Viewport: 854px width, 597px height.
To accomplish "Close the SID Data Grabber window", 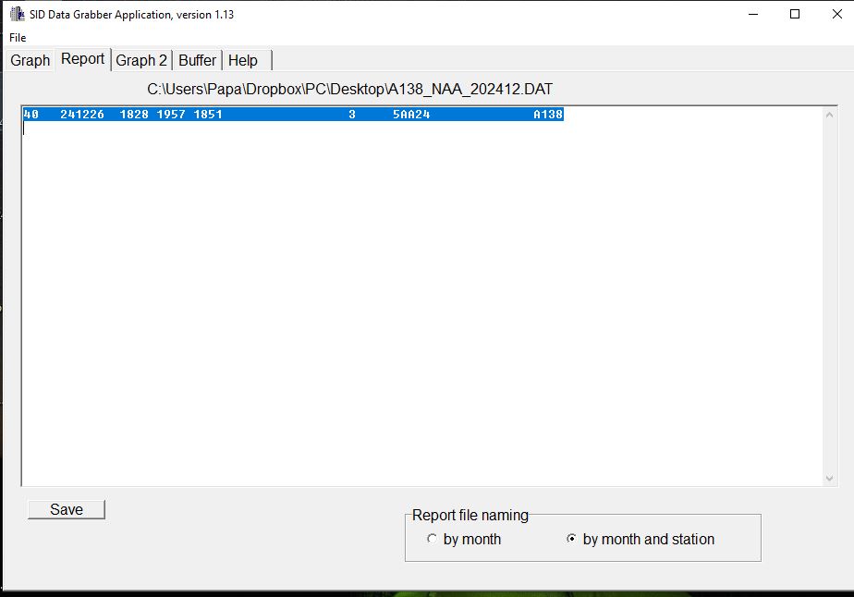I will click(837, 14).
